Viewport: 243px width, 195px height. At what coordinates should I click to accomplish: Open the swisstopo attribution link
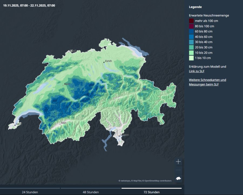pos(125,181)
